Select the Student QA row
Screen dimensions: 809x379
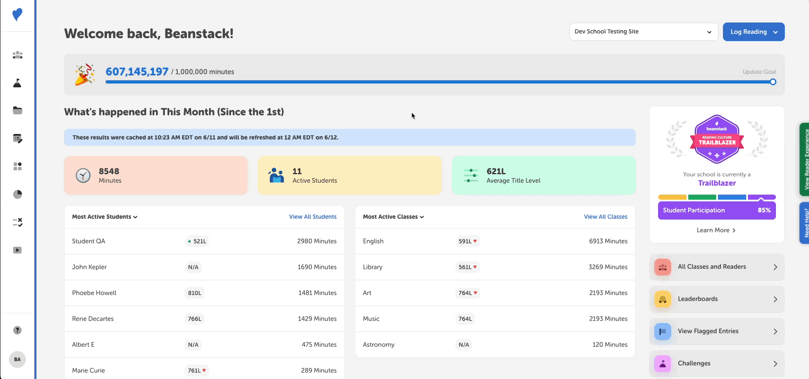click(x=204, y=241)
